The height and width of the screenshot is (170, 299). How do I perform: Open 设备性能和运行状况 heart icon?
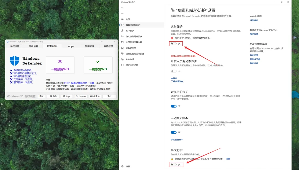[122, 53]
